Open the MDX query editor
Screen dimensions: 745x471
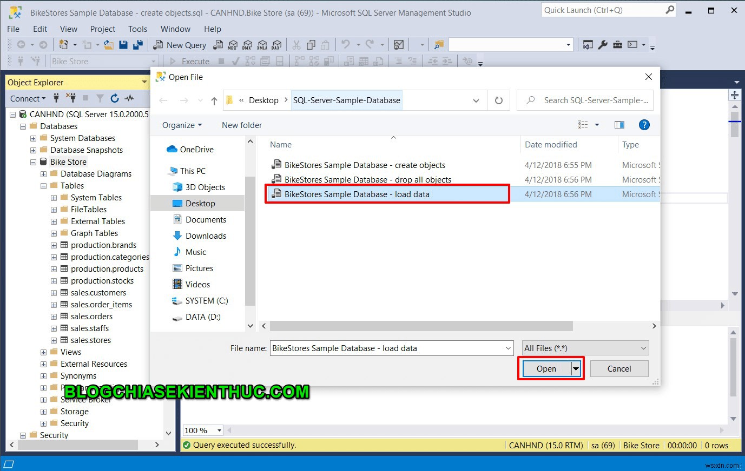232,45
